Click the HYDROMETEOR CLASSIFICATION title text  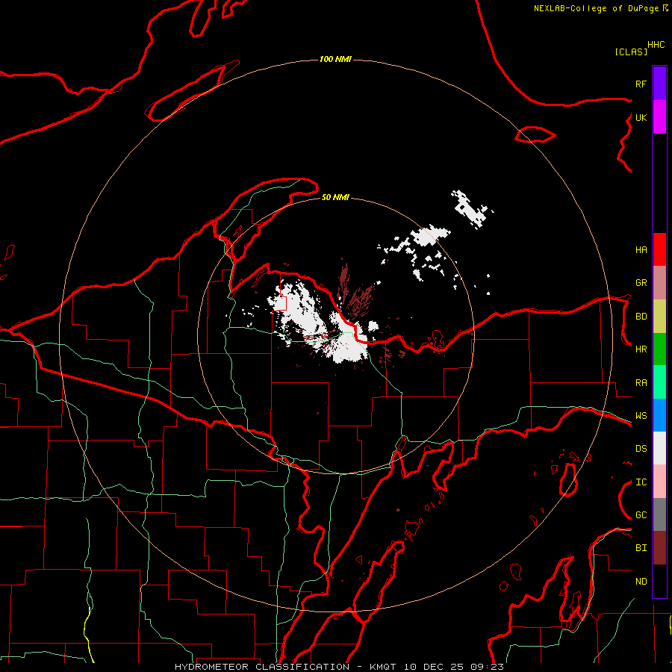262,667
